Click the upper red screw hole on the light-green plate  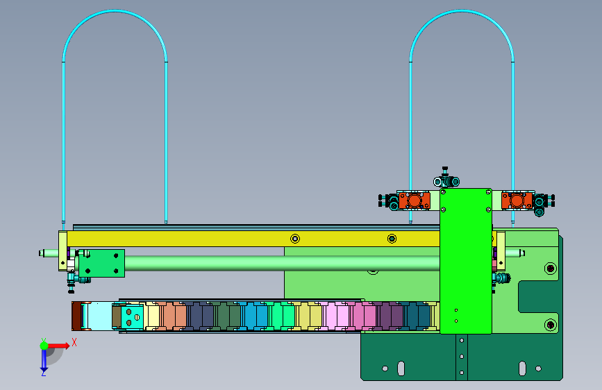click(551, 268)
